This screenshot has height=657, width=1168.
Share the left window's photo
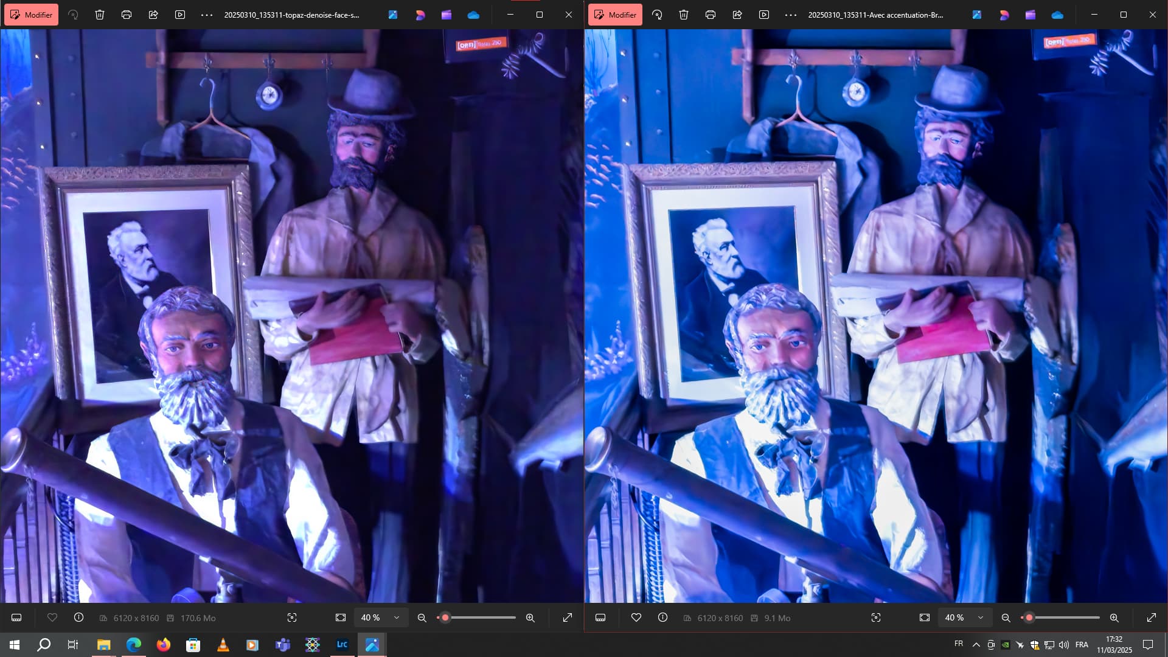click(x=153, y=15)
